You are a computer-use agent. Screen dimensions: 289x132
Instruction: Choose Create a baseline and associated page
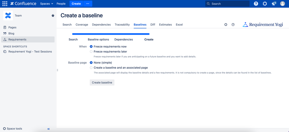coord(91,68)
